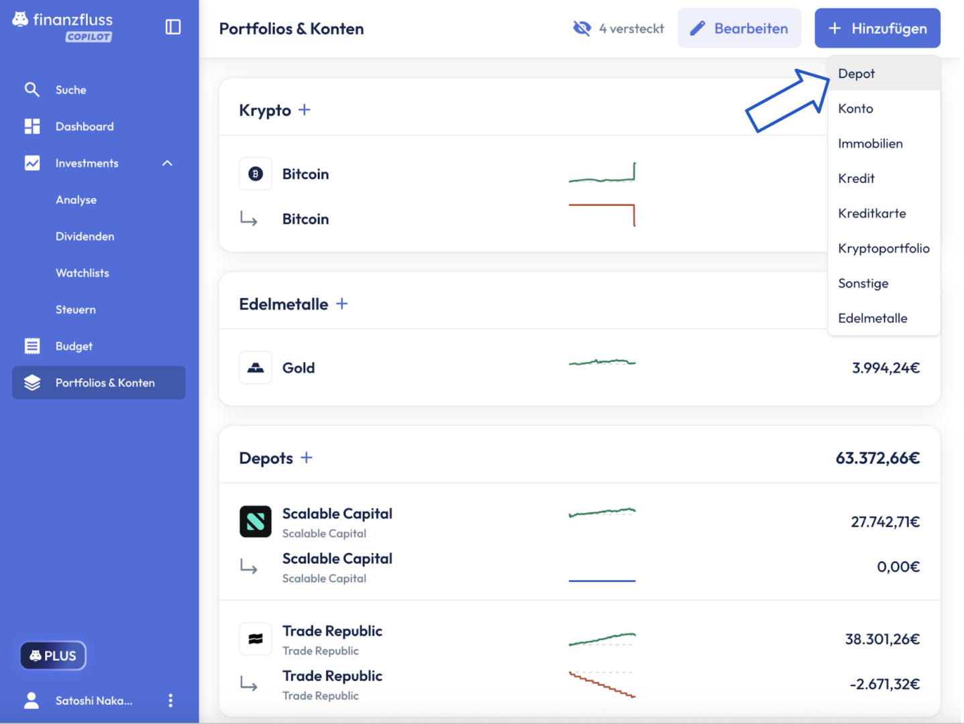Click the Bitcoin coin icon
Screen dimensions: 964x724
pos(256,174)
